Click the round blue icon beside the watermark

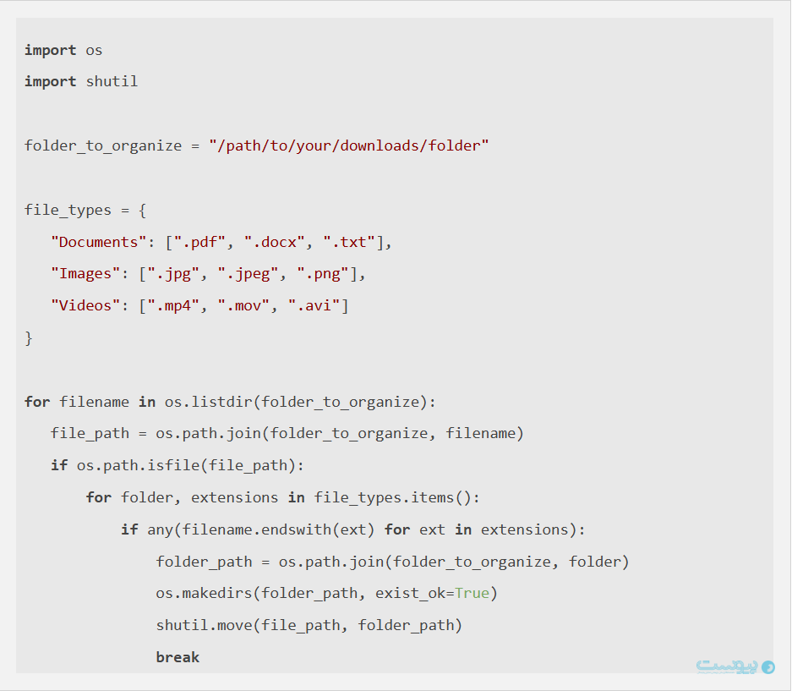pos(768,667)
